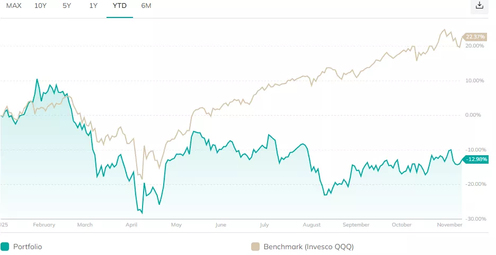Select the MAX time range tab
The image size is (496, 255).
[14, 6]
